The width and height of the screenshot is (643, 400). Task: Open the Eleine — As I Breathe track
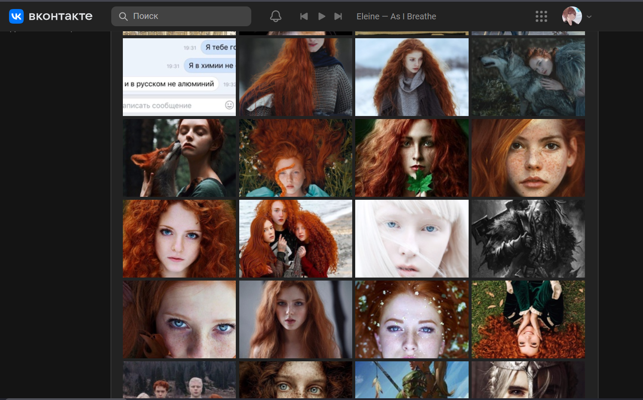pos(396,16)
